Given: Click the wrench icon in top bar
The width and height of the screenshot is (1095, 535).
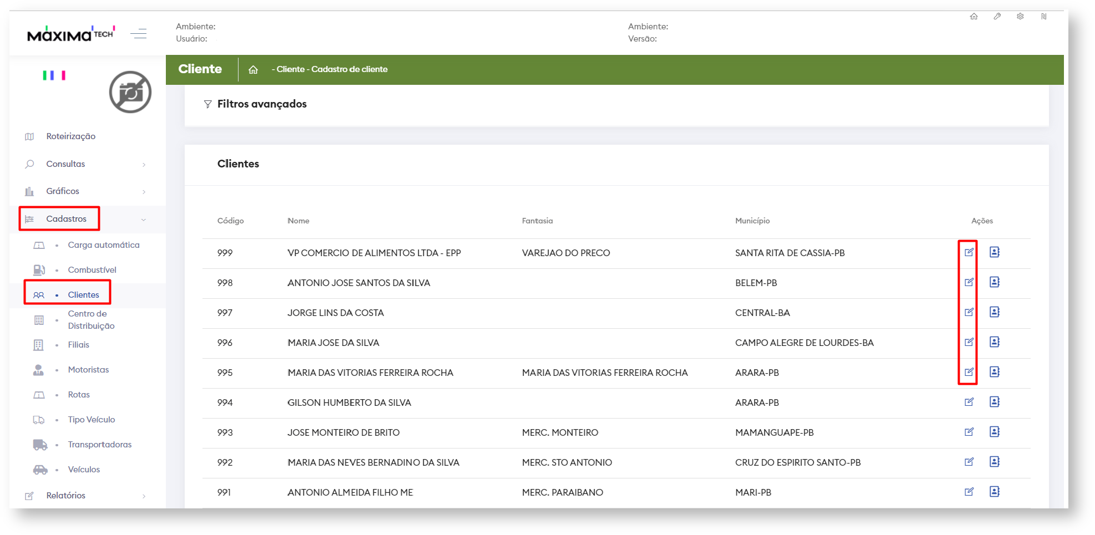Looking at the screenshot, I should pyautogui.click(x=997, y=17).
